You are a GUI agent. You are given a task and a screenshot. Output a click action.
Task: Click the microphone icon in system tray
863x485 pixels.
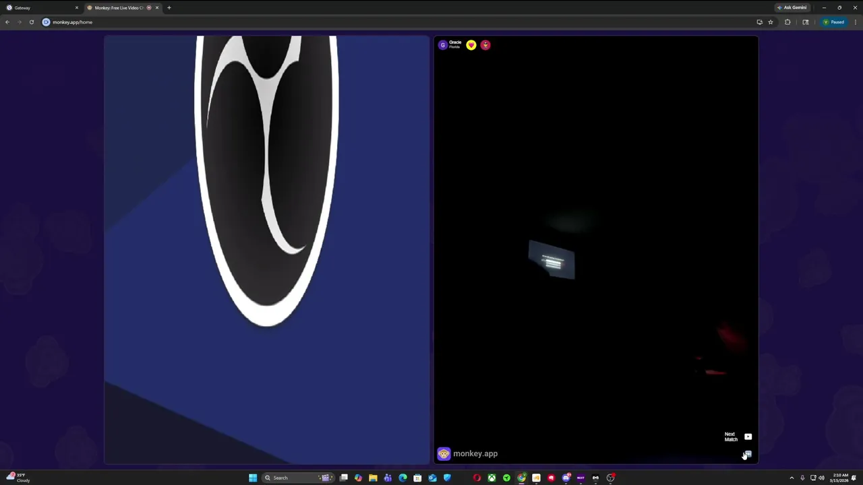(802, 478)
